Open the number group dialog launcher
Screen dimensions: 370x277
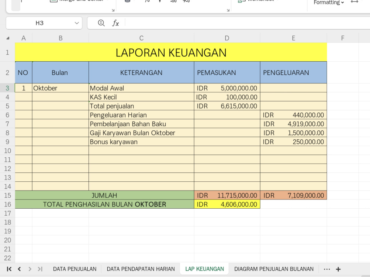pyautogui.click(x=228, y=10)
